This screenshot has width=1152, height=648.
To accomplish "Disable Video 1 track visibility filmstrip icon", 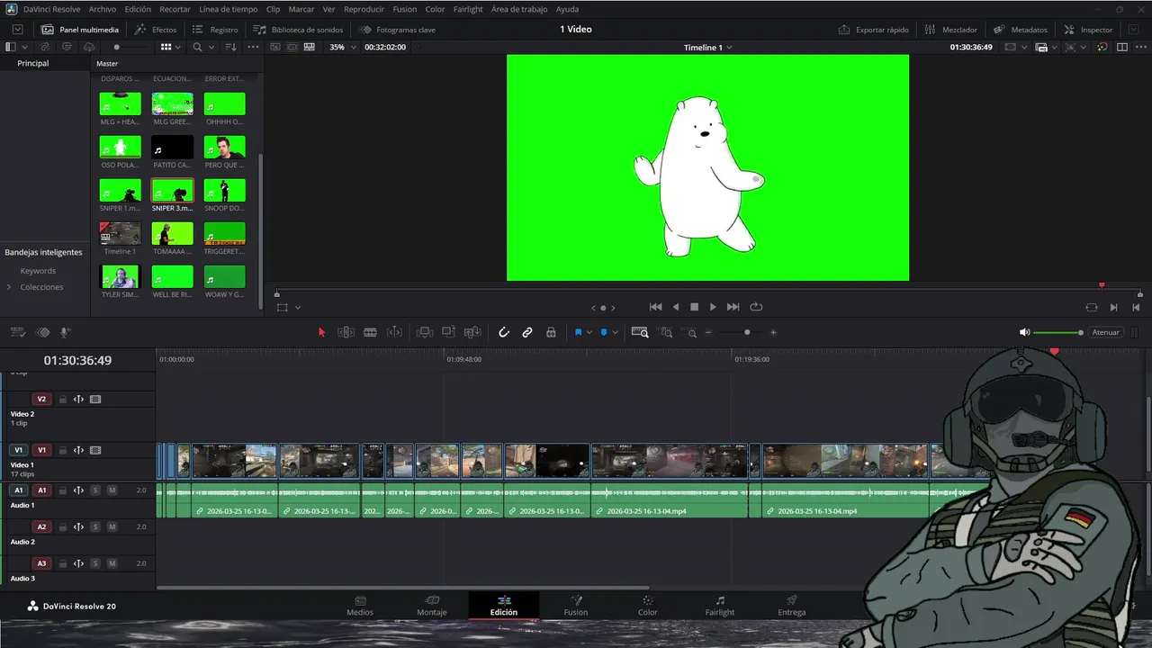I will tap(95, 450).
